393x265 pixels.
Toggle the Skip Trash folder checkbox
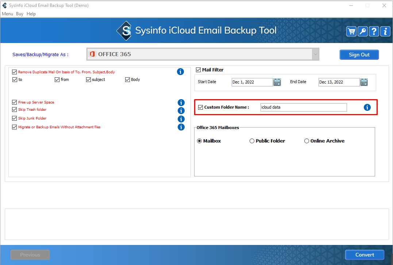click(x=15, y=110)
